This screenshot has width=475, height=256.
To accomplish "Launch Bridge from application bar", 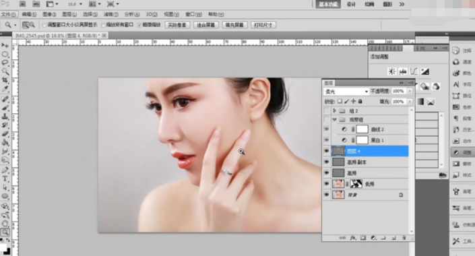I will (23, 4).
